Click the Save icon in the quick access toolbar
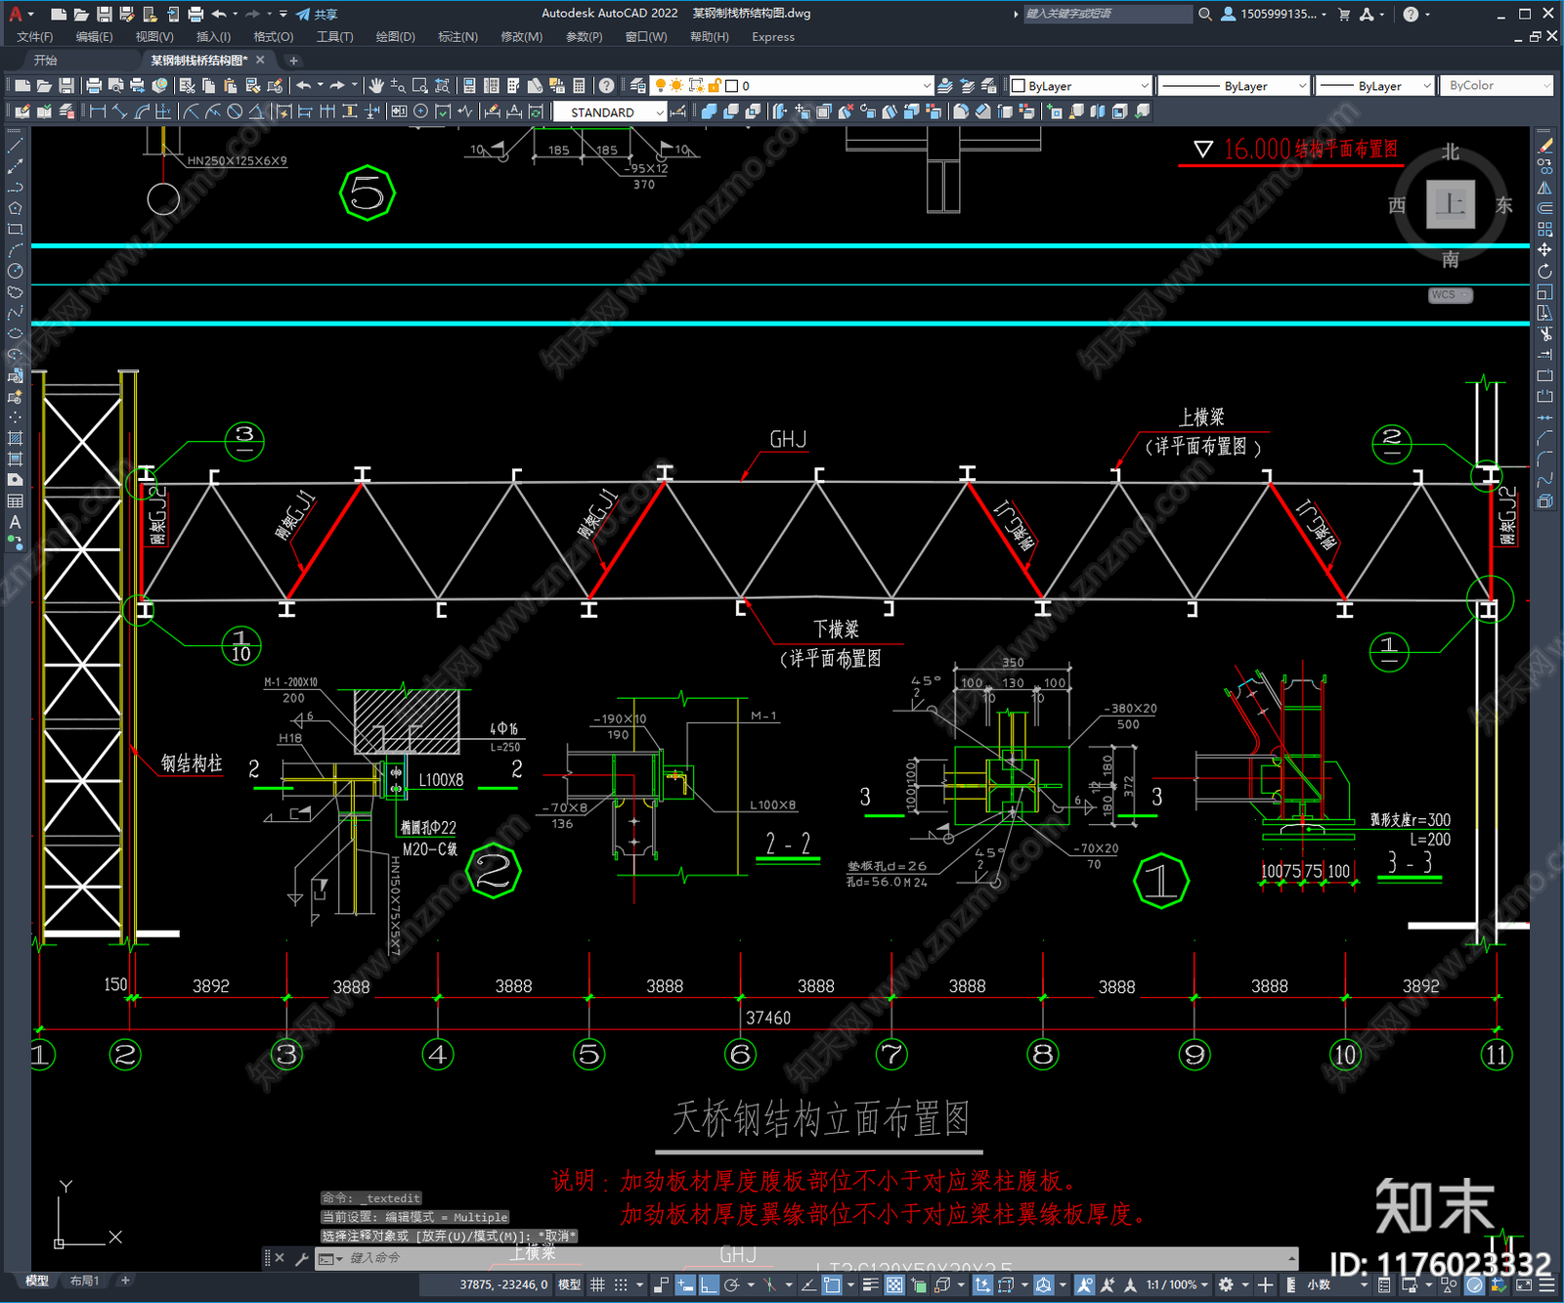The width and height of the screenshot is (1564, 1303). coord(105,14)
